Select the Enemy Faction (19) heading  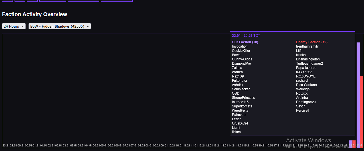(x=312, y=42)
